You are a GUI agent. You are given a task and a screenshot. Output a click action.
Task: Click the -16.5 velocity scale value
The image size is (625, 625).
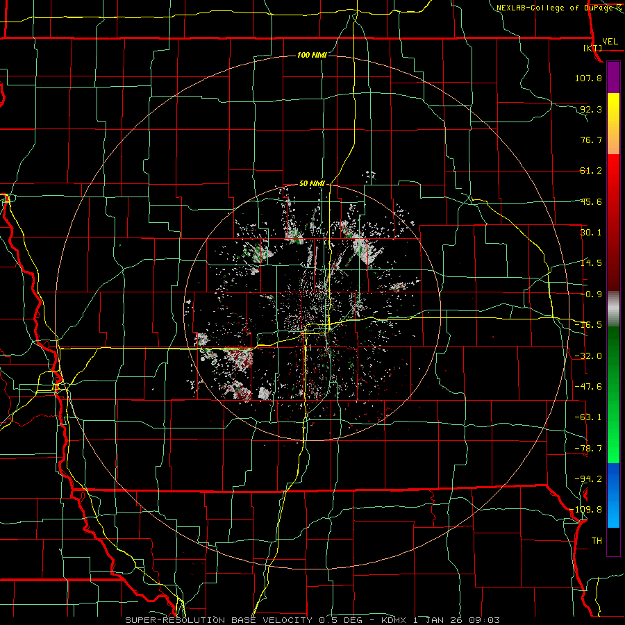588,325
